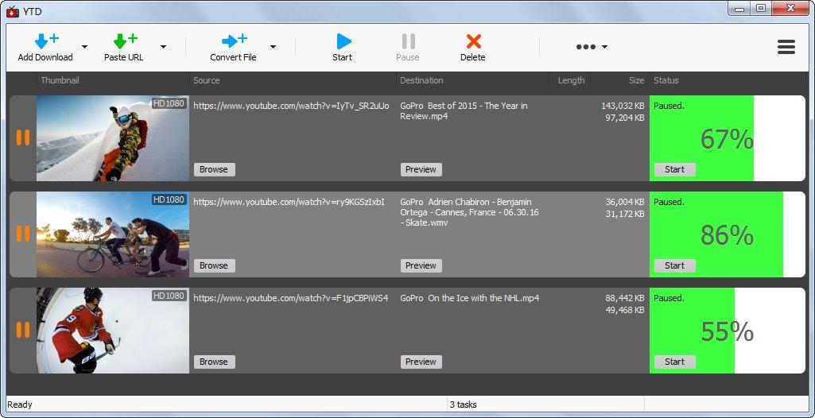This screenshot has width=815, height=418.
Task: Sort by the Size column header
Action: (636, 80)
